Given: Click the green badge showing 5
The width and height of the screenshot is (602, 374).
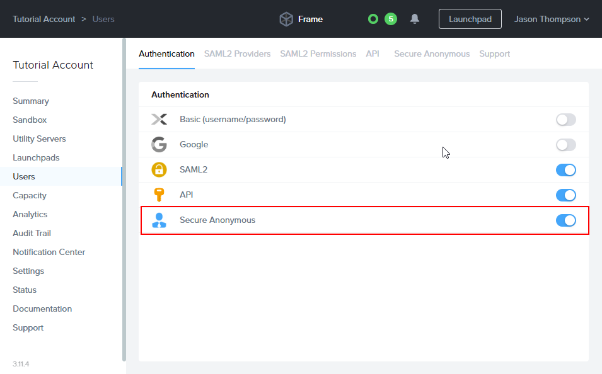Looking at the screenshot, I should click(391, 19).
